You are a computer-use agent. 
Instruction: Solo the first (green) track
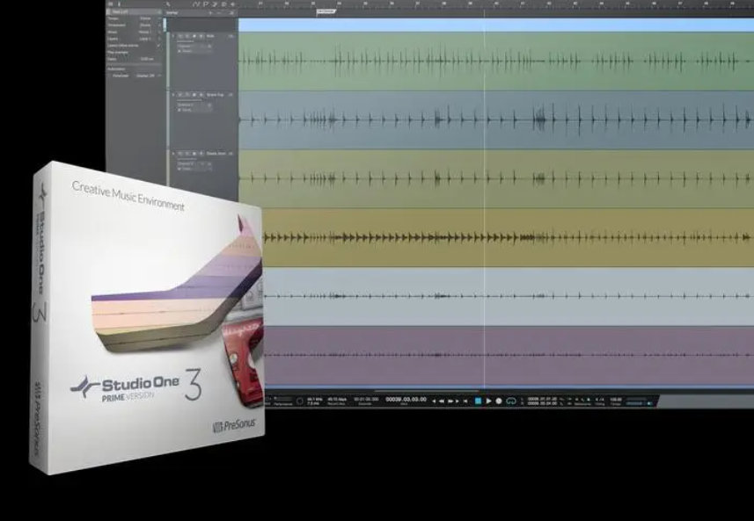click(187, 36)
